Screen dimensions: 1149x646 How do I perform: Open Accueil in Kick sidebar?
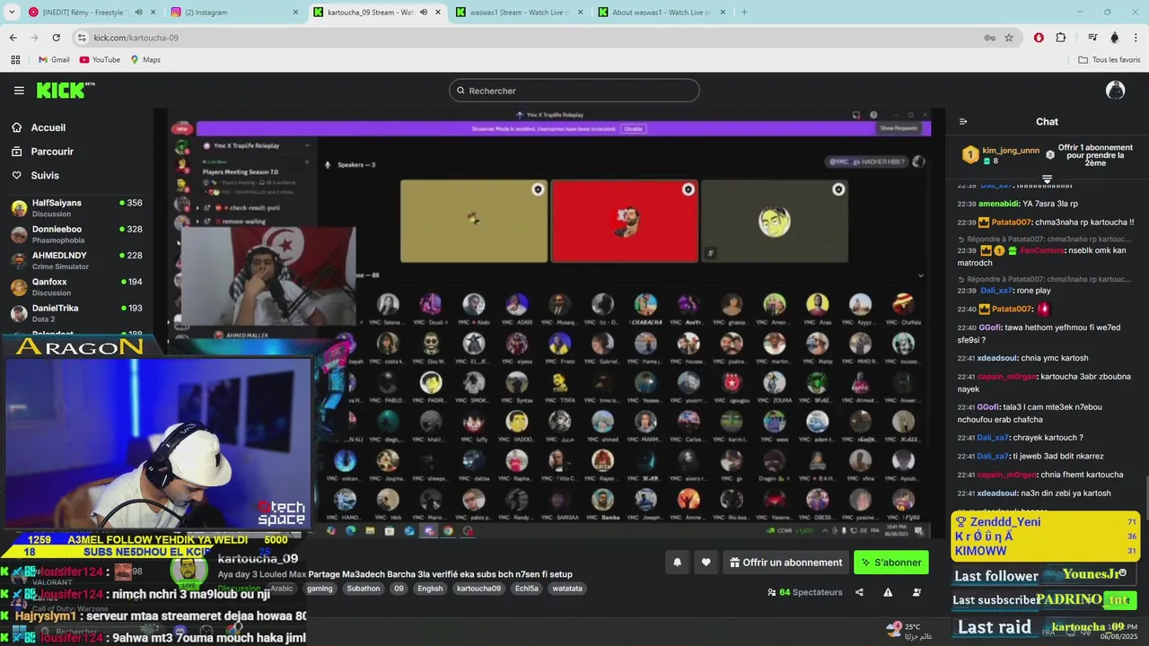pyautogui.click(x=48, y=127)
